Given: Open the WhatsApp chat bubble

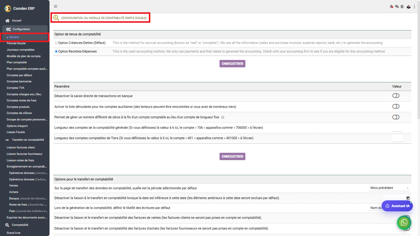Looking at the screenshot, I should [404, 223].
